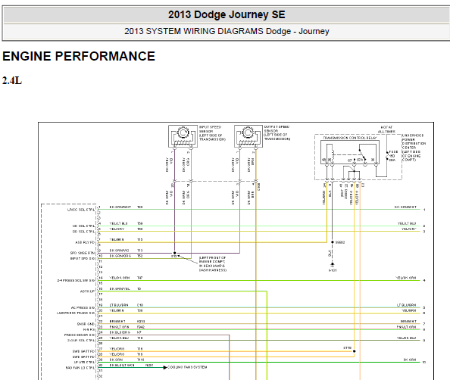Click continuation number 1 at right edge
This screenshot has height=380, width=450.
click(x=424, y=210)
